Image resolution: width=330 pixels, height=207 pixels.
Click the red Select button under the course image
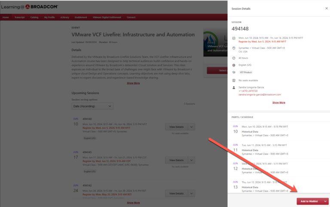[x=217, y=70]
